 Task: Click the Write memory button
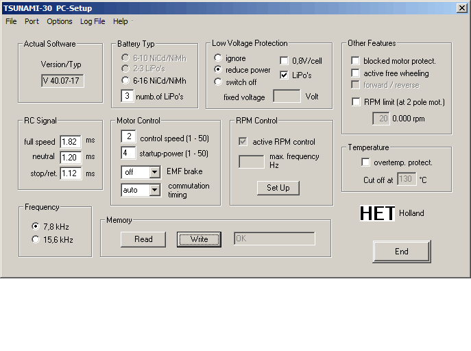point(199,239)
